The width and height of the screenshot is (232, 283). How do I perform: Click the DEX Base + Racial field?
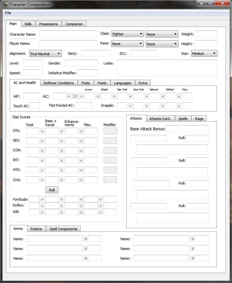pyautogui.click(x=52, y=141)
